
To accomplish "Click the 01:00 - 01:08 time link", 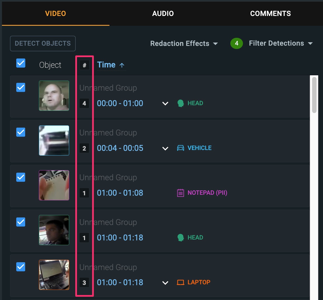I will [x=120, y=193].
